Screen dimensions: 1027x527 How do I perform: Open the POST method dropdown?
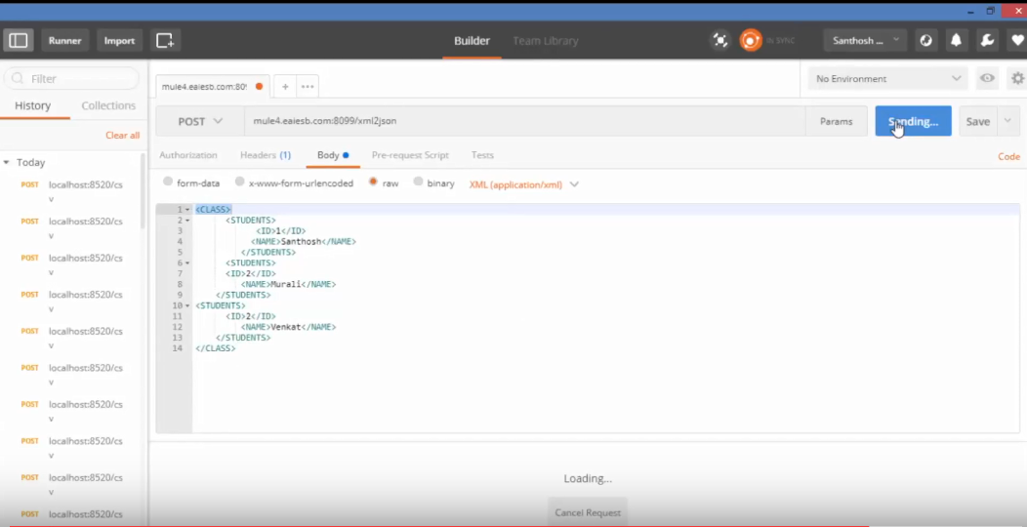[200, 121]
